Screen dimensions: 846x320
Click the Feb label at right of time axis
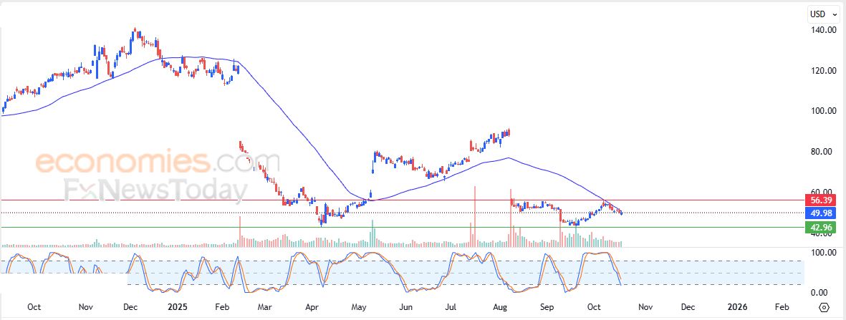(782, 307)
